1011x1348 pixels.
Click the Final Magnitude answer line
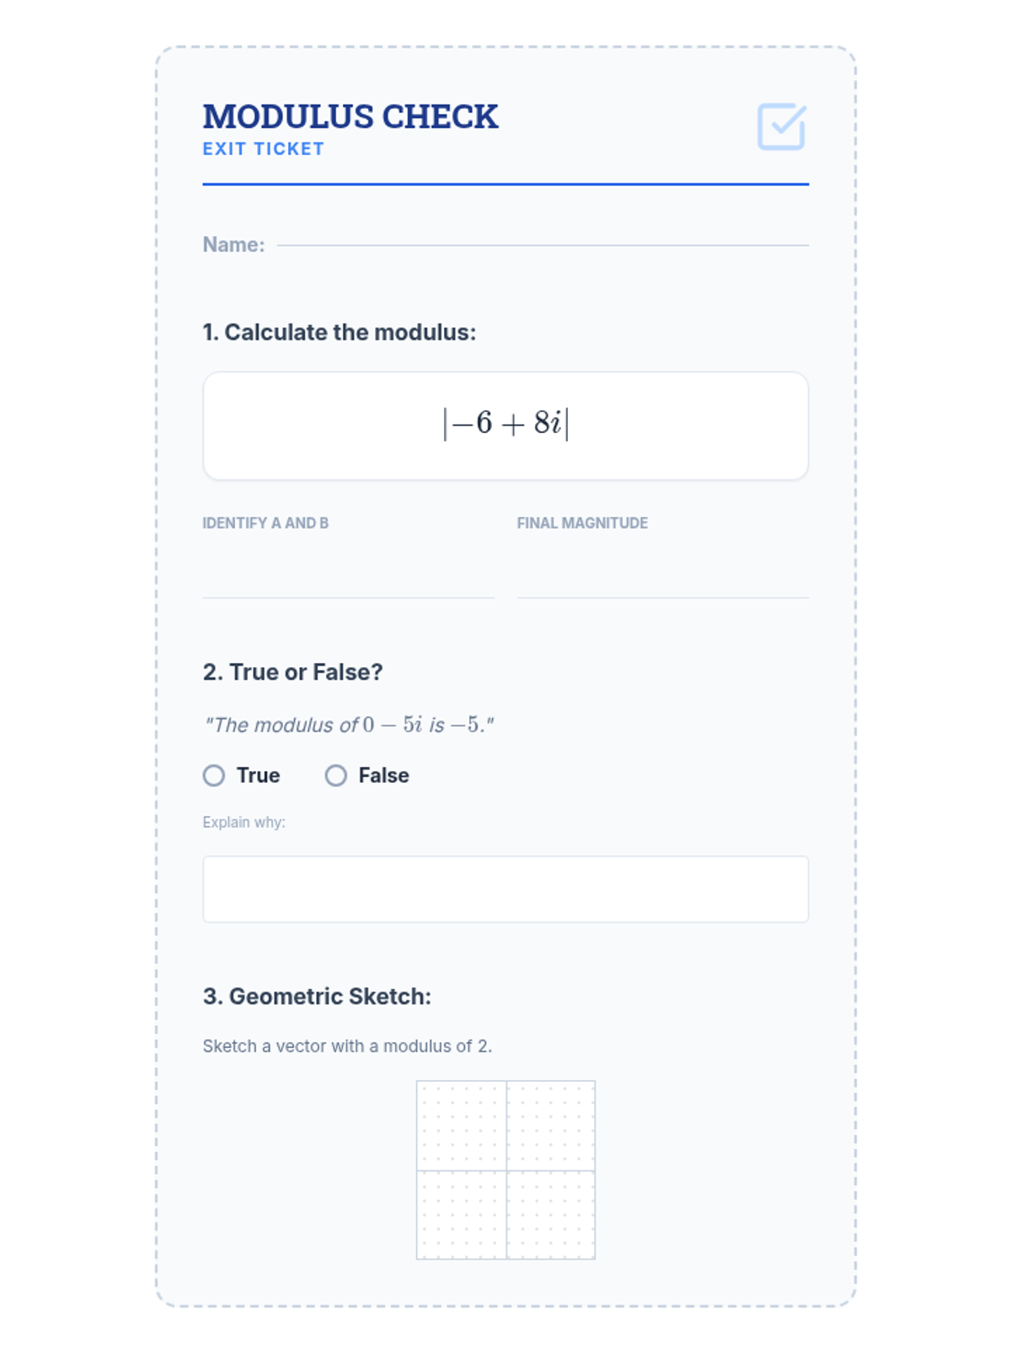tap(662, 581)
